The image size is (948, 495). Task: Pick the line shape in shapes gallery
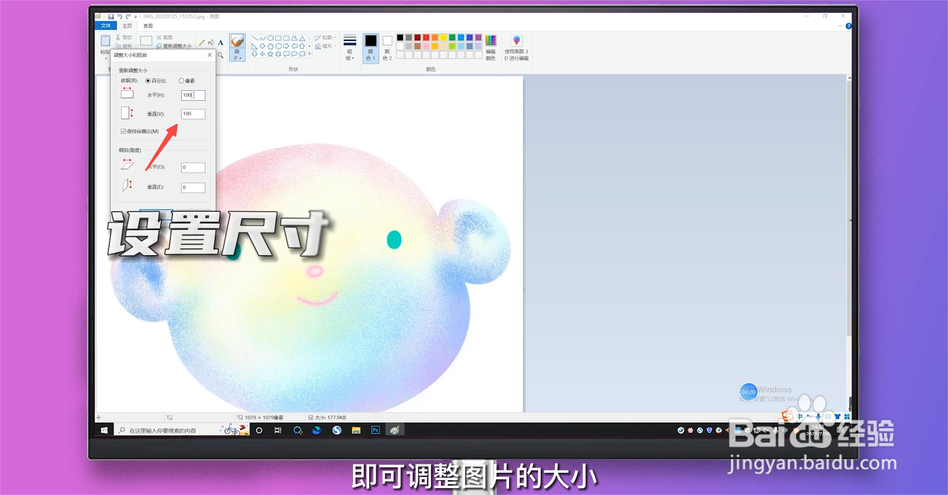(x=254, y=38)
